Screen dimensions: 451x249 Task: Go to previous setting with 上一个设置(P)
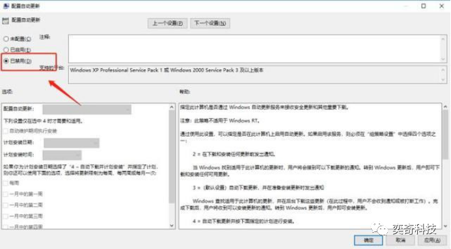pos(167,23)
